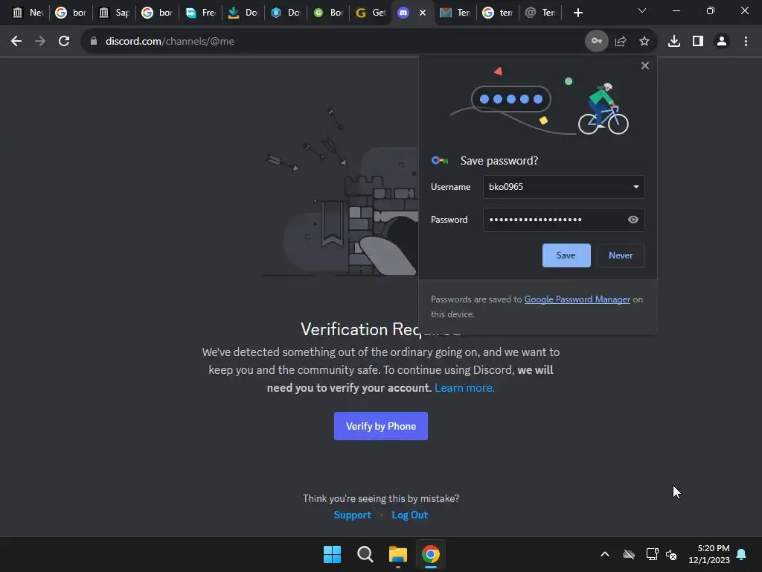Viewport: 762px width, 572px height.
Task: View site information via the lock icon
Action: point(94,42)
